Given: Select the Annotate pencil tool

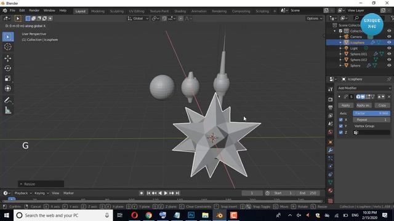Looking at the screenshot, I should click(x=8, y=100).
